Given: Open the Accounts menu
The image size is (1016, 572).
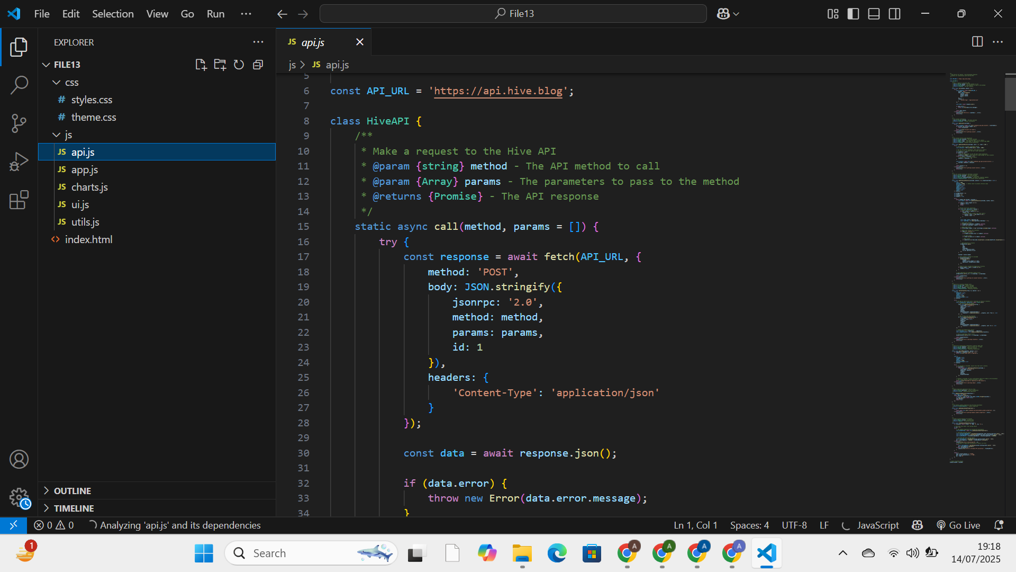Looking at the screenshot, I should 19,459.
